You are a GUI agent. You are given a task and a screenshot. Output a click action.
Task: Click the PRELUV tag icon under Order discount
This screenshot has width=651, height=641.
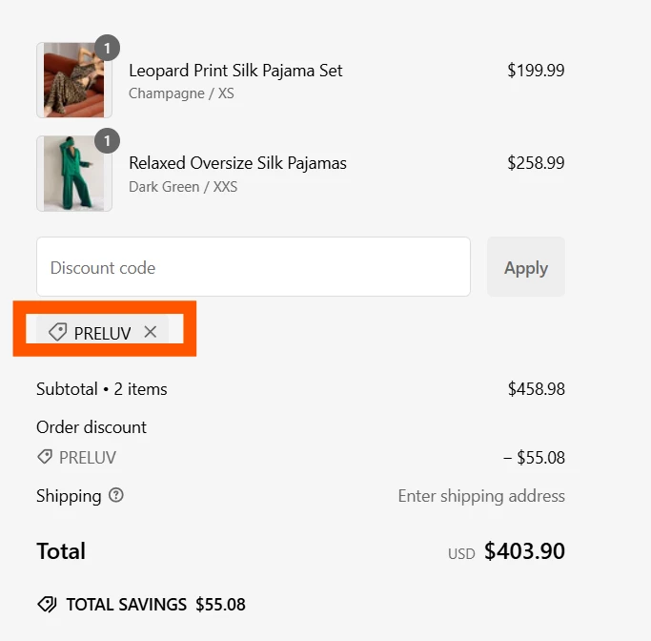45,458
